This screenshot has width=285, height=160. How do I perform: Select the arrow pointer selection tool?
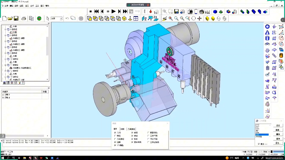click(x=48, y=18)
